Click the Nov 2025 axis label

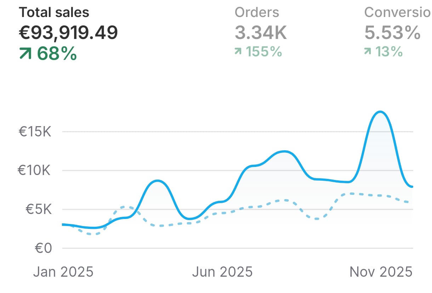(381, 272)
